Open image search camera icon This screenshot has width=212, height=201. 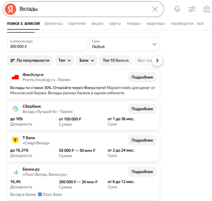coord(207,9)
